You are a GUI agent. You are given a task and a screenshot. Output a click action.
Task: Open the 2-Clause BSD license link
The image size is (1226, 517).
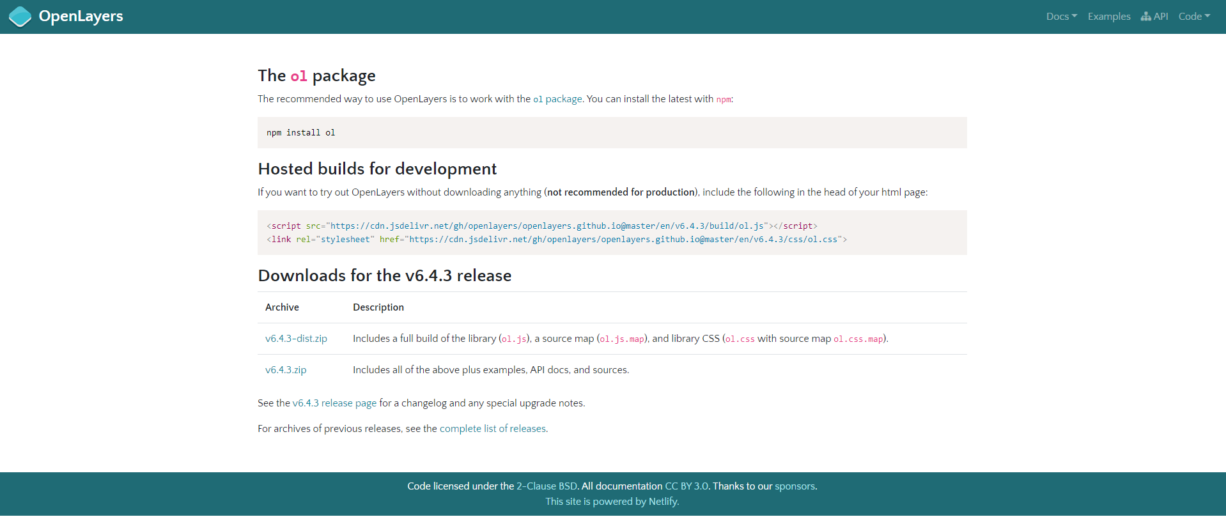pos(547,486)
